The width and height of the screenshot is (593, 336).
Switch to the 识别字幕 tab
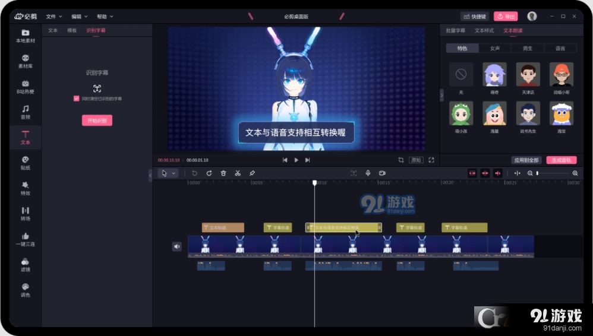[x=96, y=30]
